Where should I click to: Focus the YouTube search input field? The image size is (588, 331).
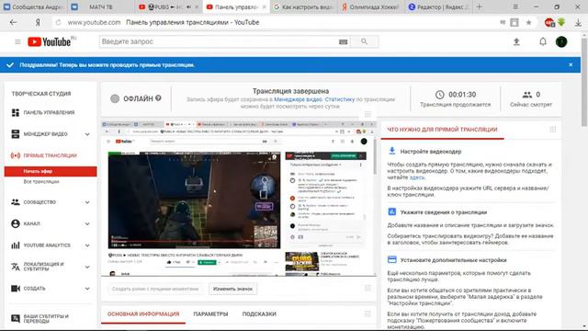point(219,41)
